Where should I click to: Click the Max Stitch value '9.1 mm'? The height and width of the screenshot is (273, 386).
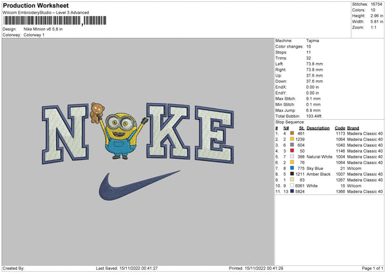313,99
